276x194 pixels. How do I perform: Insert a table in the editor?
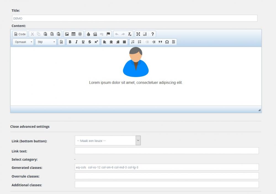click(x=73, y=34)
